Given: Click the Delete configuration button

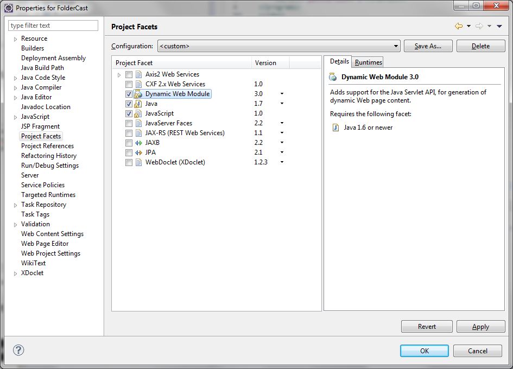Looking at the screenshot, I should point(480,46).
